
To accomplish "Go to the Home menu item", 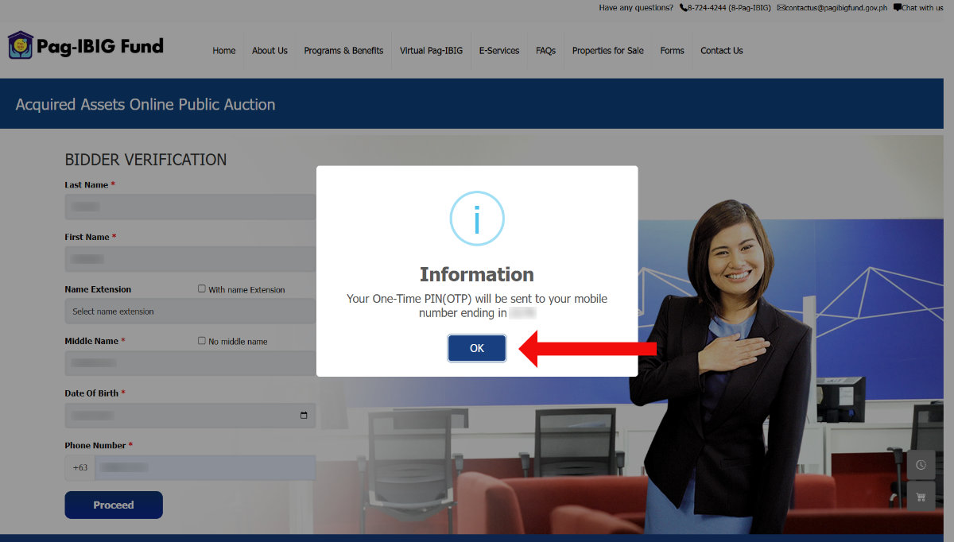I will 224,51.
